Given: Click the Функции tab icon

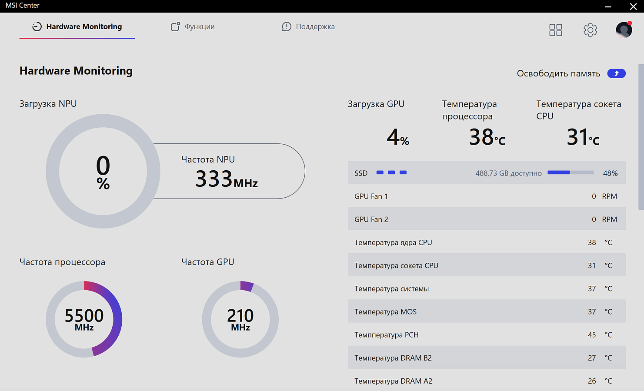Looking at the screenshot, I should [x=175, y=27].
